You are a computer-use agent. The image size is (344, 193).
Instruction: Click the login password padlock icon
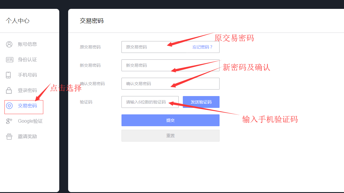pos(9,90)
